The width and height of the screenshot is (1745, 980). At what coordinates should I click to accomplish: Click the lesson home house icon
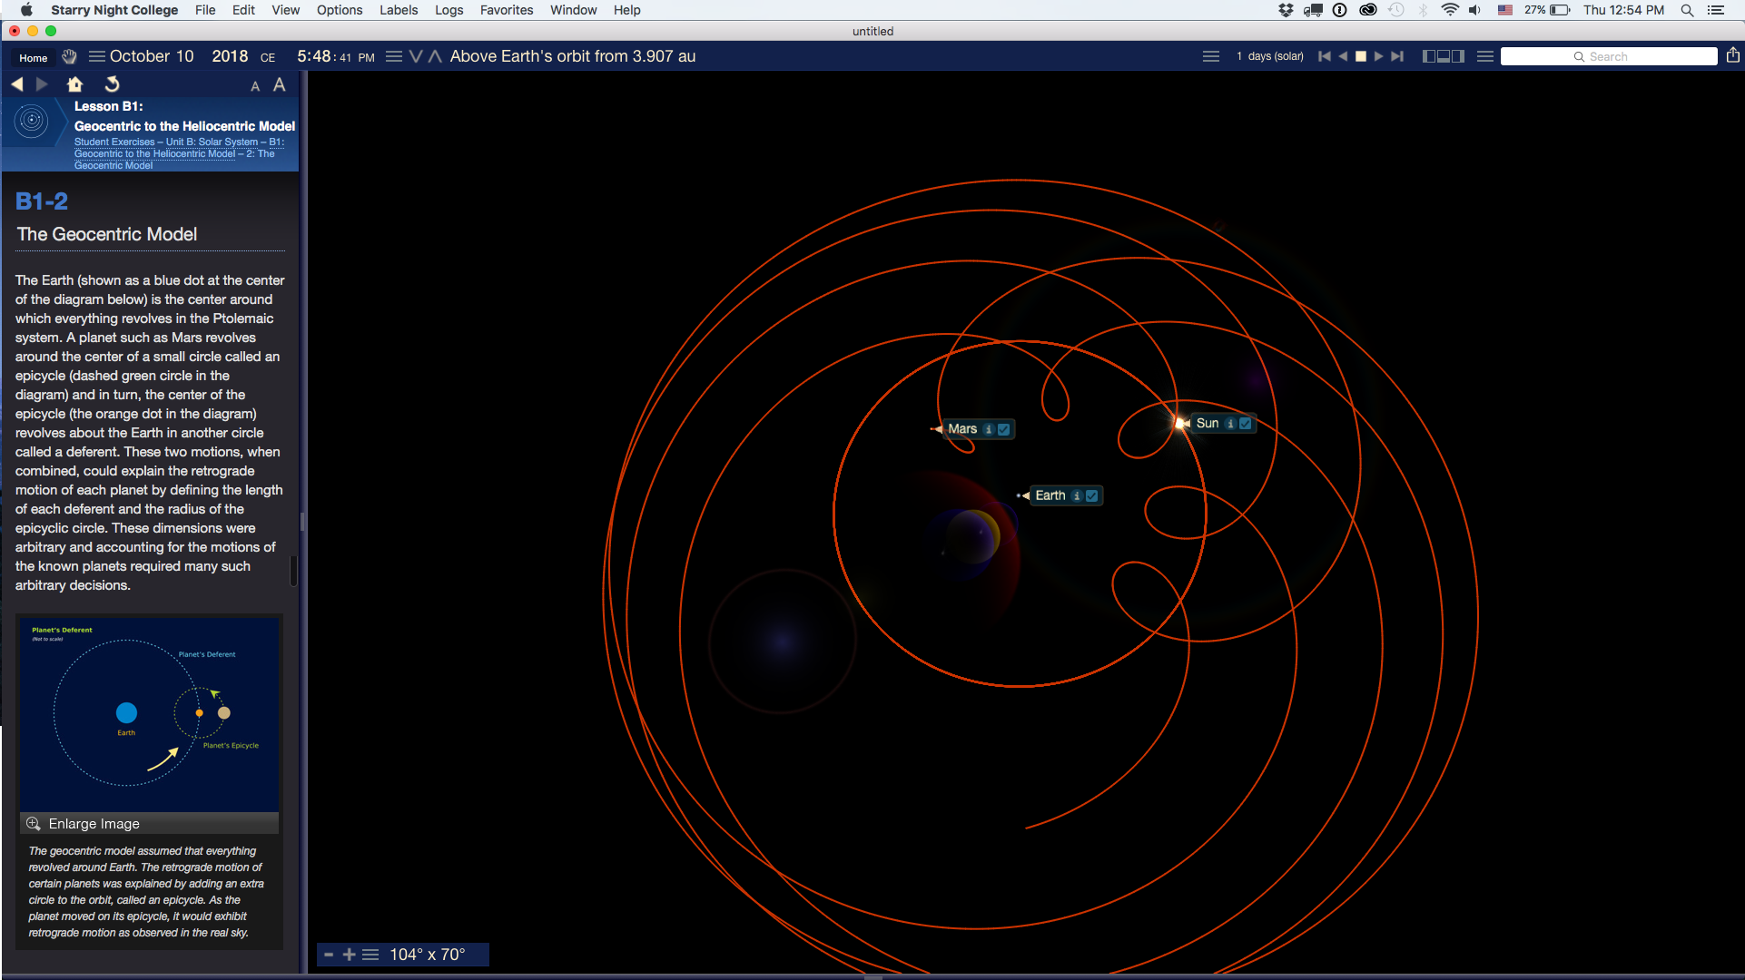[x=75, y=84]
